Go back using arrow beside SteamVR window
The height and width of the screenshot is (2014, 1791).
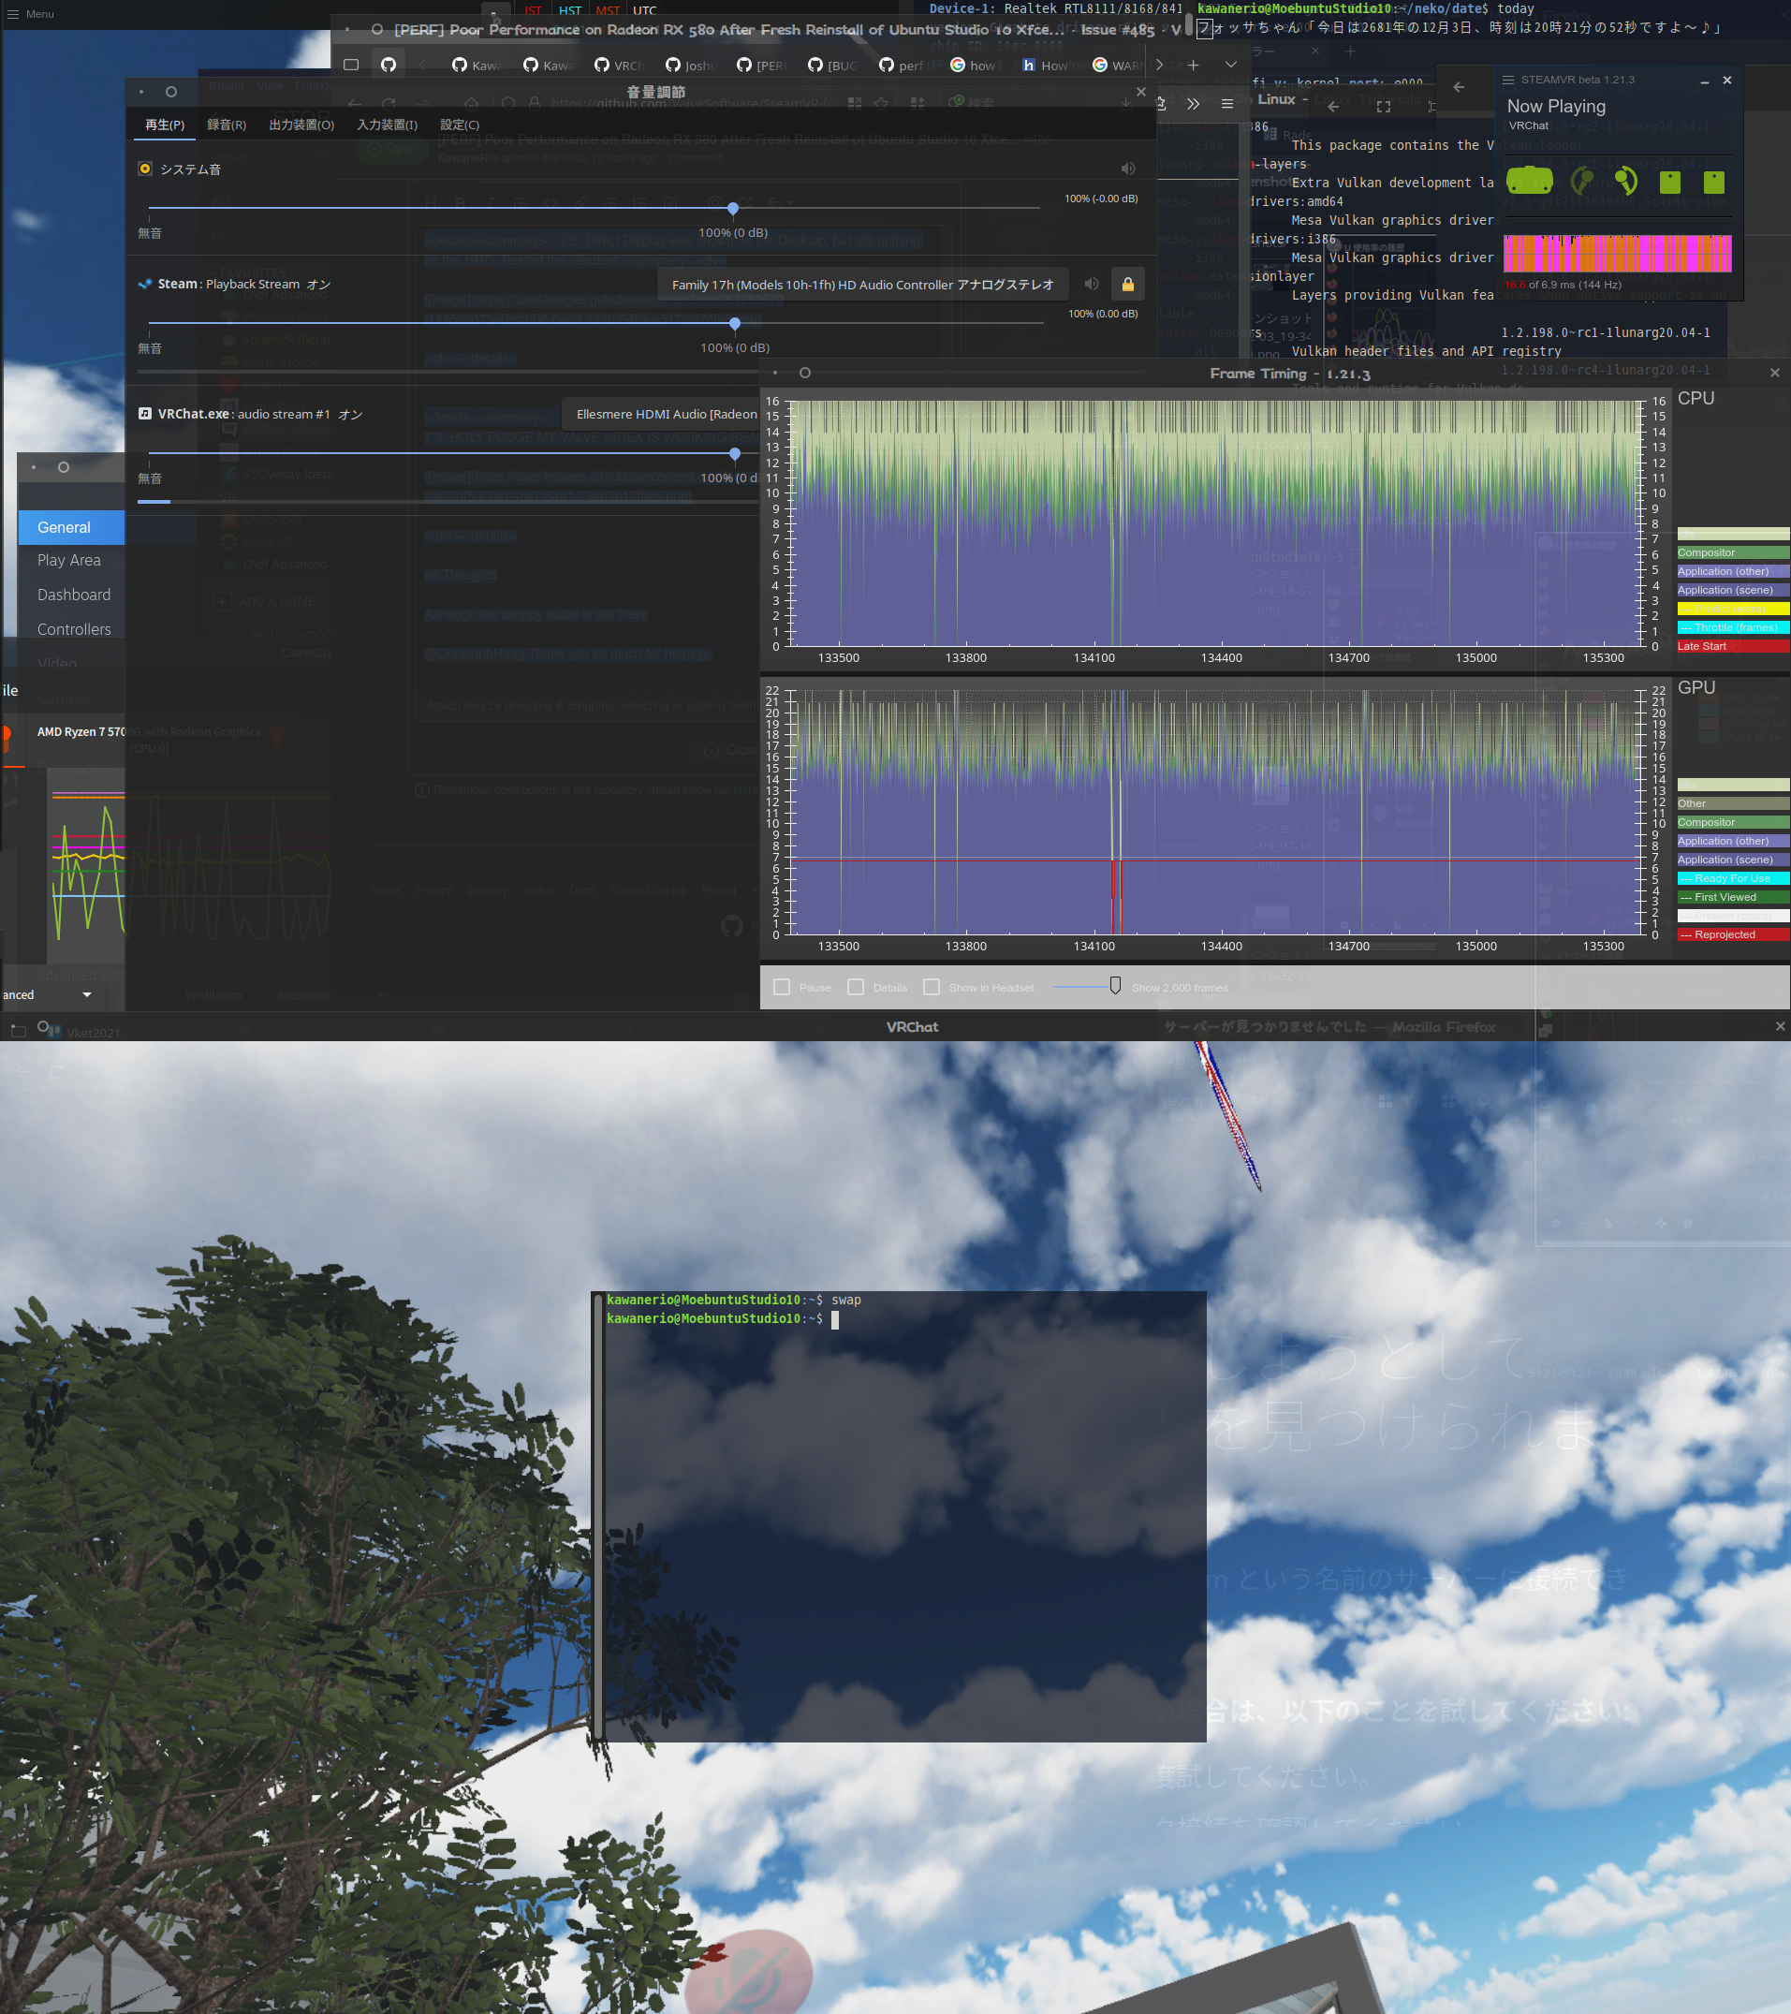[x=1458, y=87]
